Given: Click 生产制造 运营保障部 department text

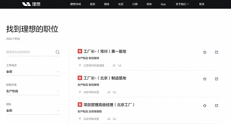Looking at the screenshot, I should [89, 111].
